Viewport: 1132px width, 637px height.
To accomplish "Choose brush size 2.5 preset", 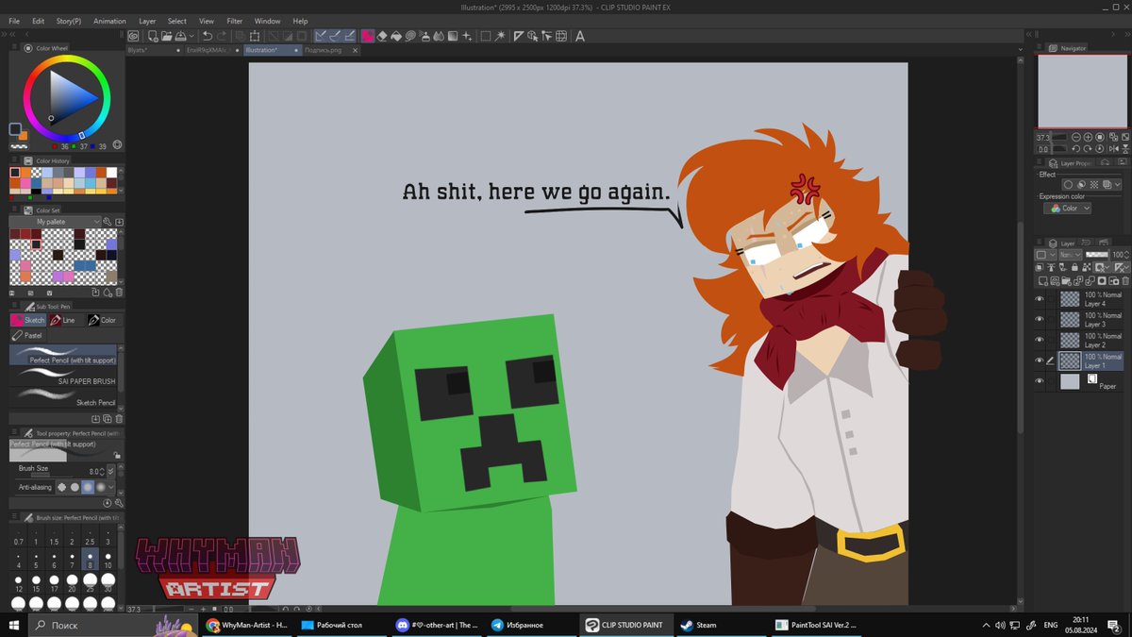I will coord(90,538).
